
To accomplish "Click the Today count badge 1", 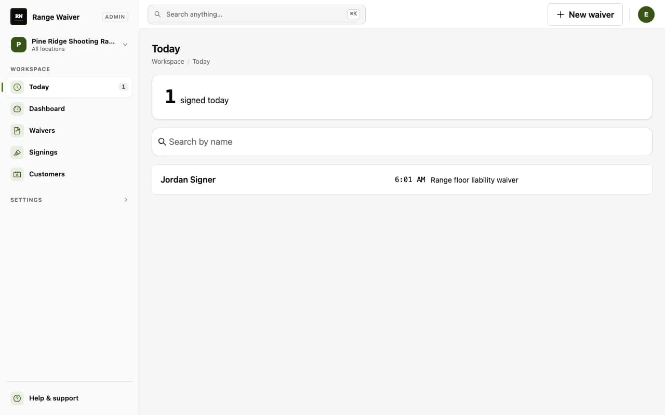I will pyautogui.click(x=123, y=87).
